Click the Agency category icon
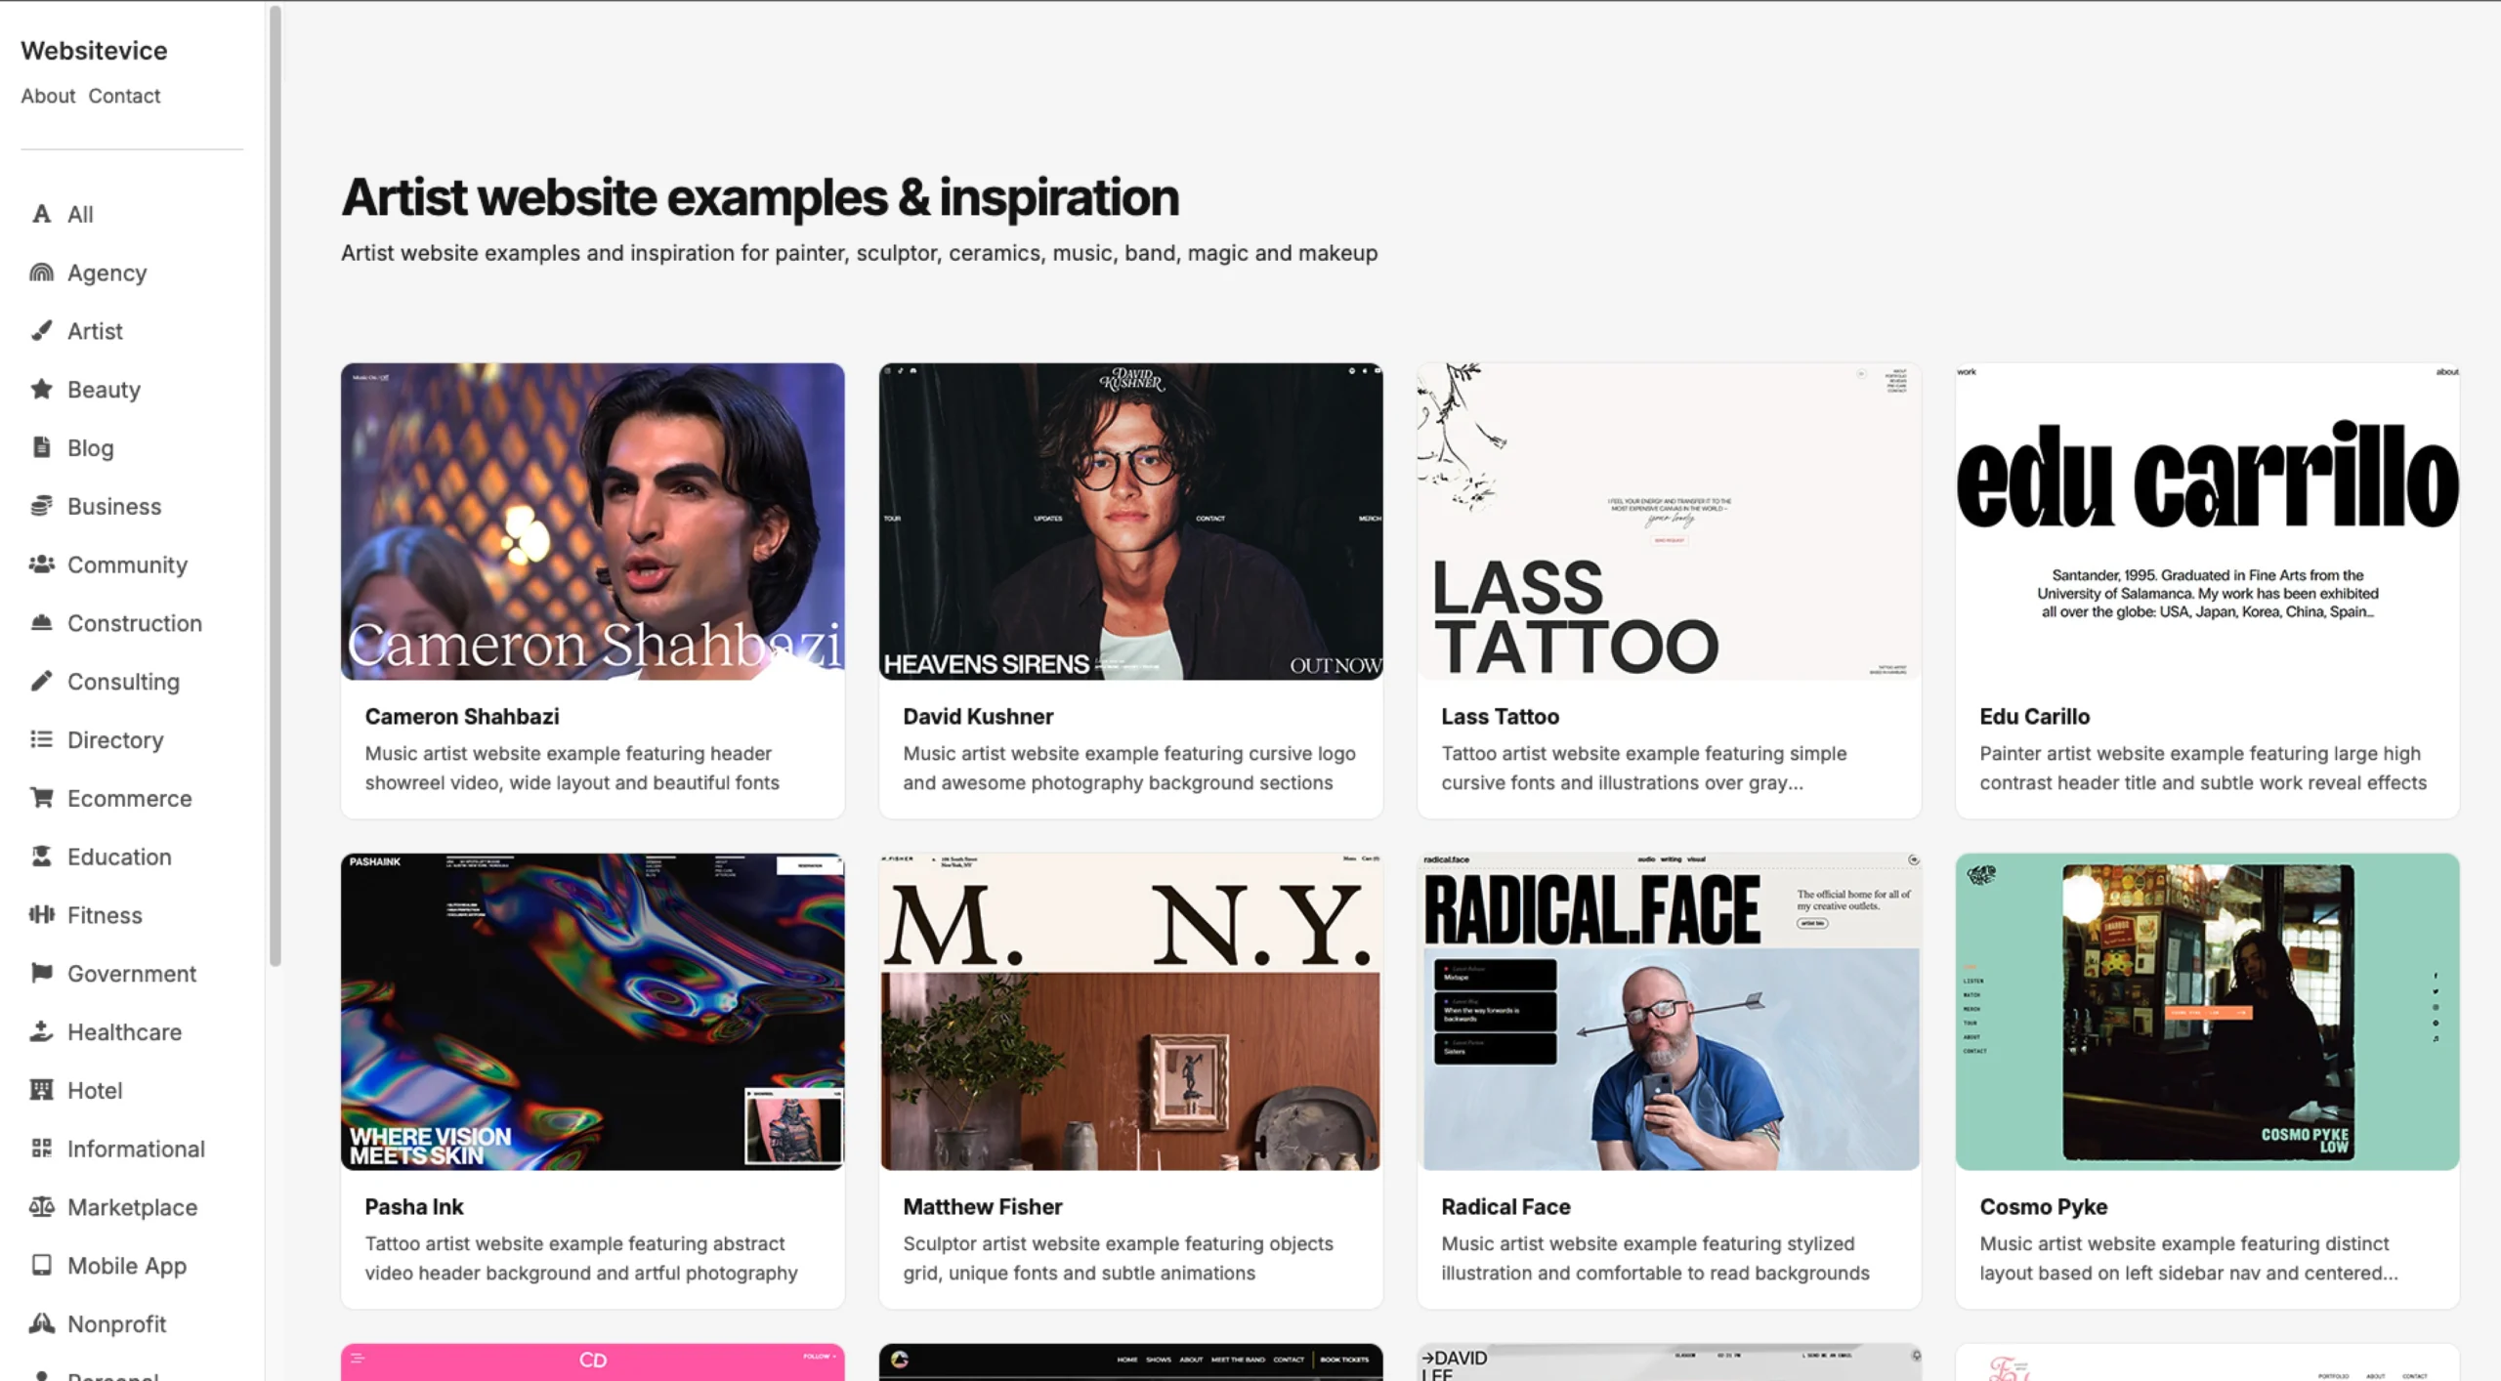 [x=41, y=272]
